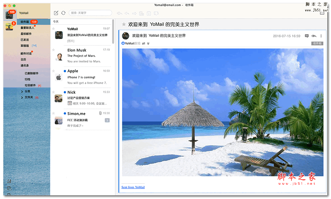Click the compose new mail icon
This screenshot has width=331, height=199.
coord(56,13)
